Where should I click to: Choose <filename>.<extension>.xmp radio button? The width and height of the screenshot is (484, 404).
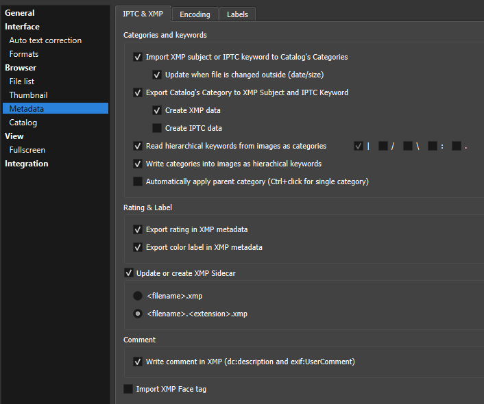click(x=138, y=314)
